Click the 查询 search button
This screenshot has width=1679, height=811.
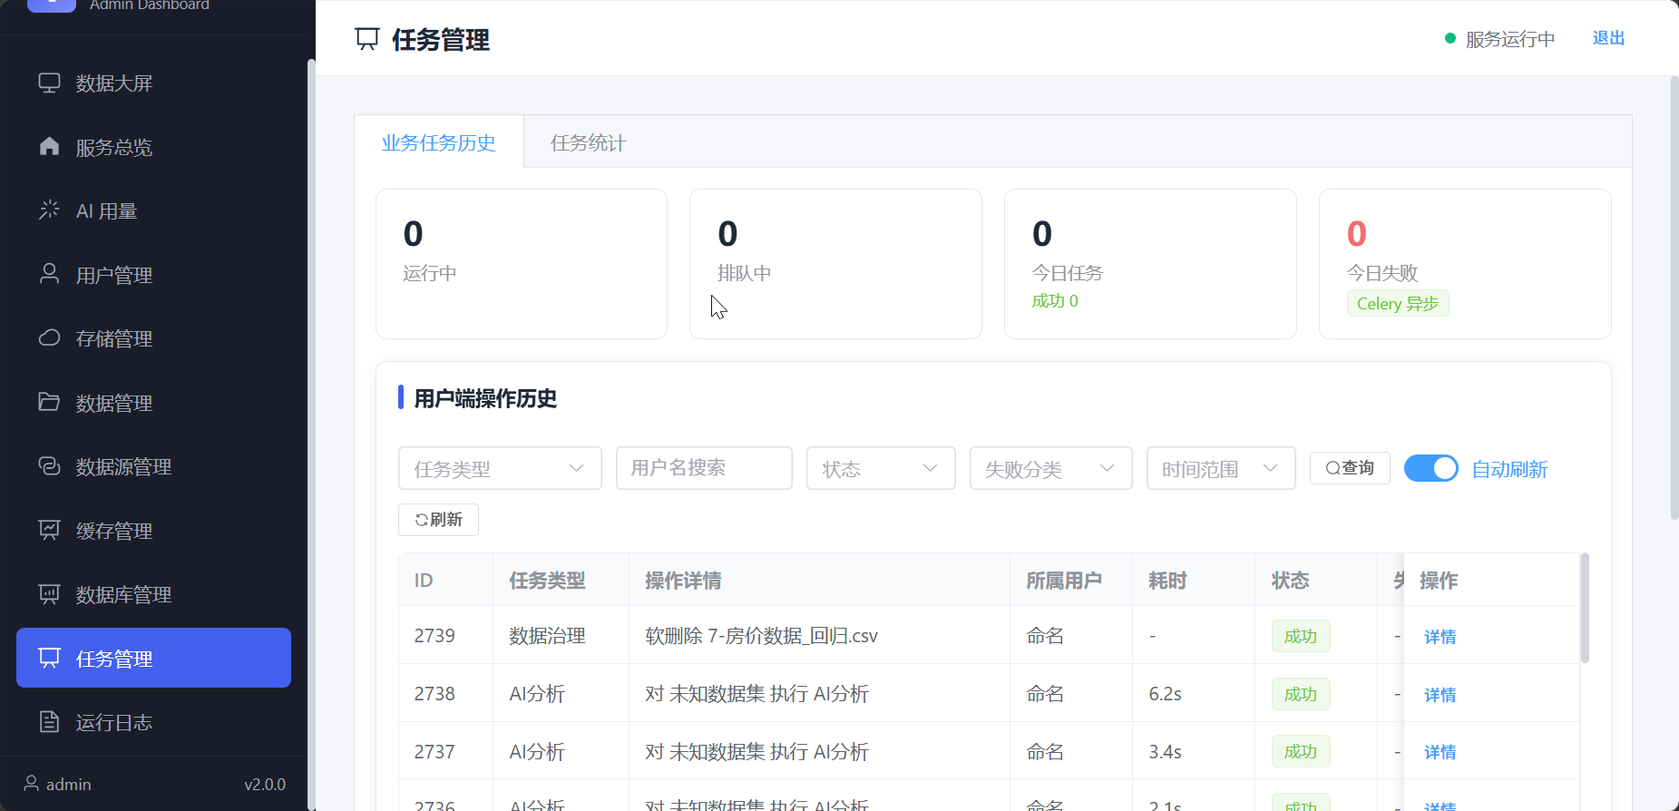[1350, 468]
